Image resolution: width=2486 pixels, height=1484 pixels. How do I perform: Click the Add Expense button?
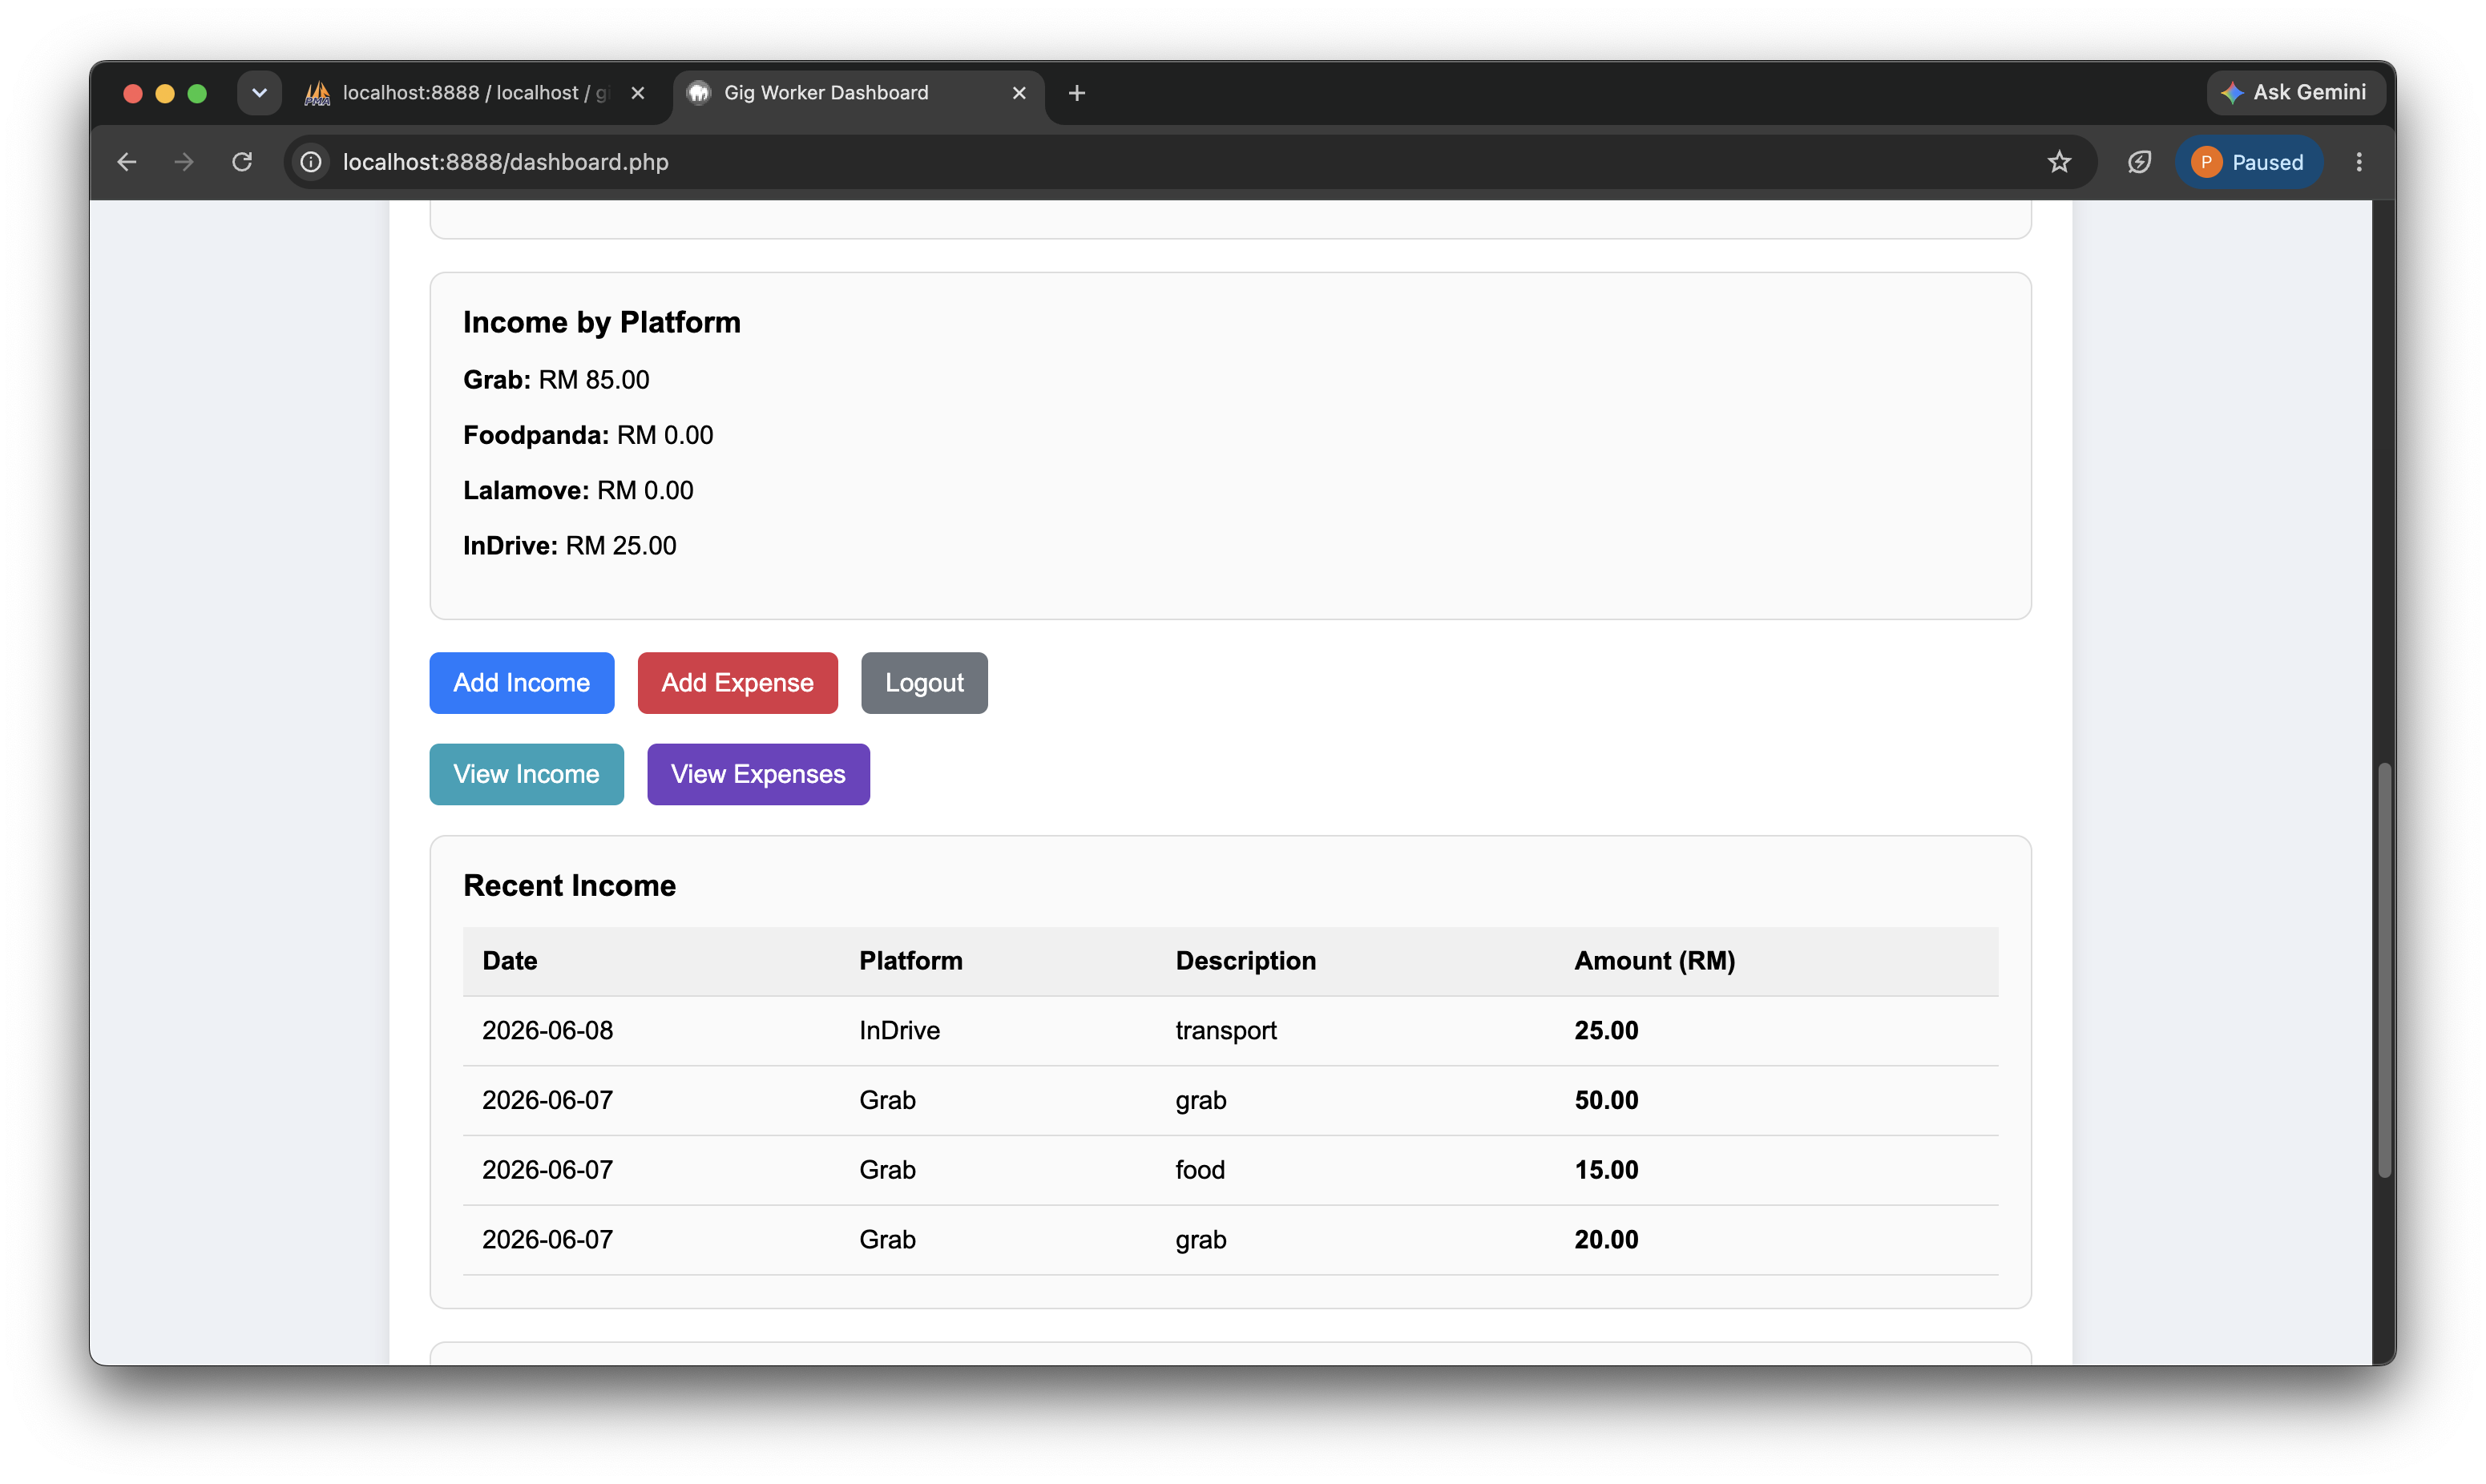click(x=738, y=683)
